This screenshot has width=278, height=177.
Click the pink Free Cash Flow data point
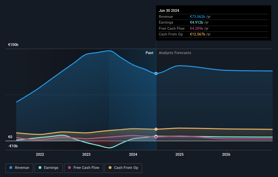pos(156,137)
